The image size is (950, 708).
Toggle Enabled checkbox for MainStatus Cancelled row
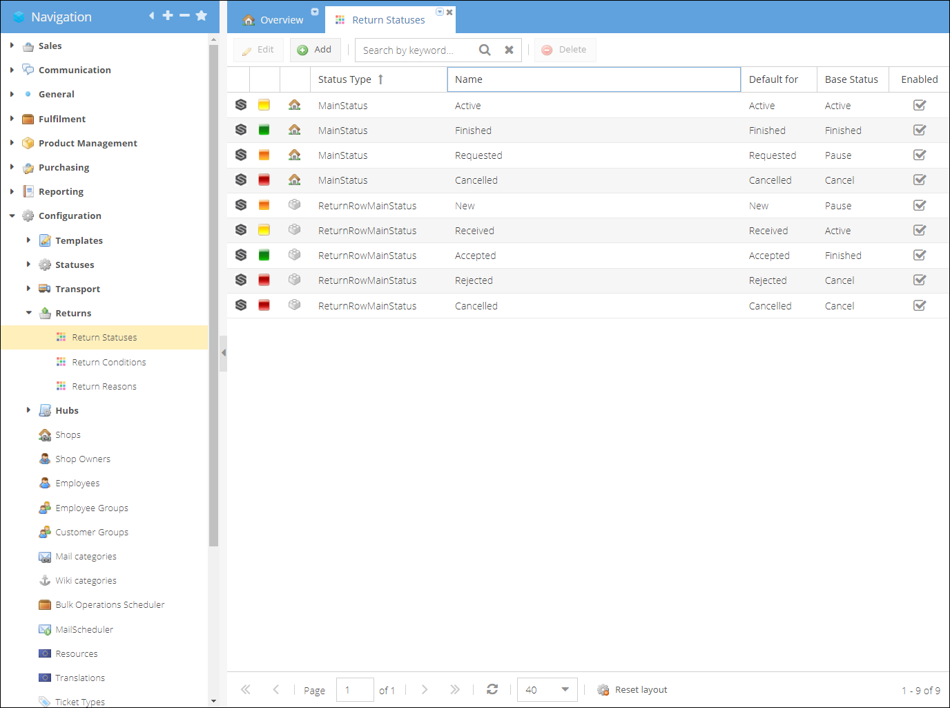[x=920, y=180]
